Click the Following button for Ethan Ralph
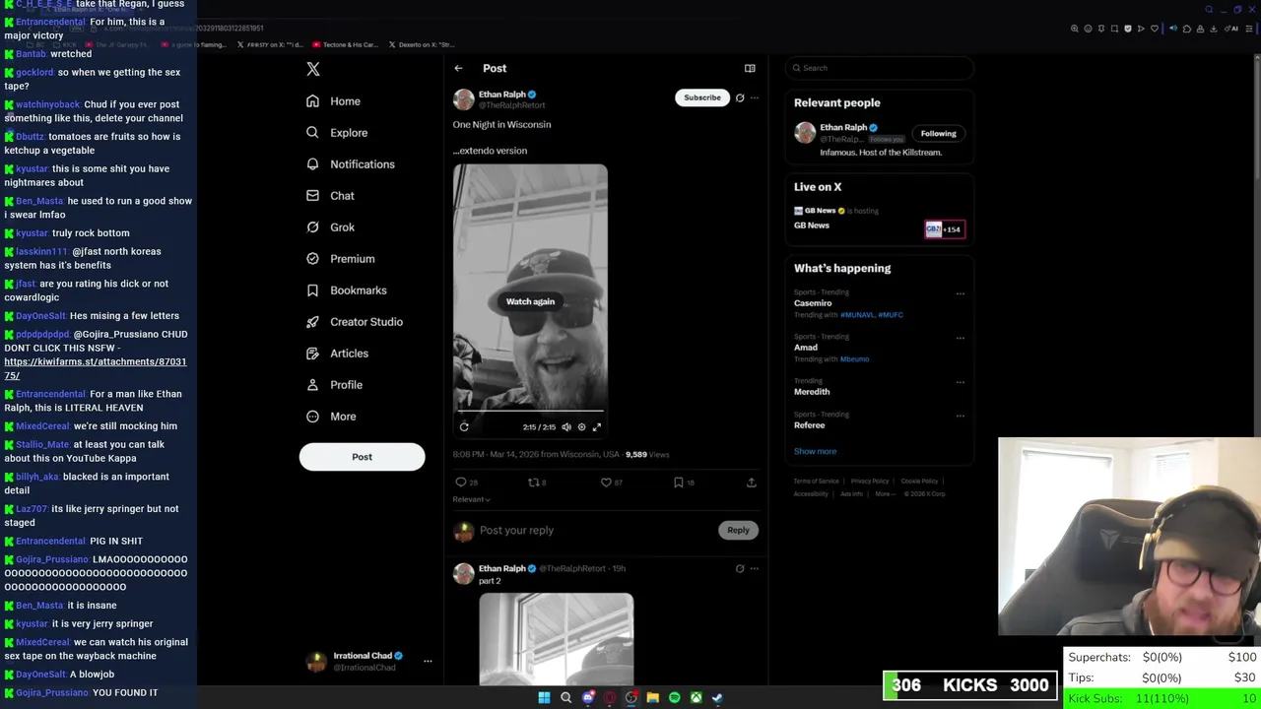The height and width of the screenshot is (709, 1261). [x=938, y=134]
